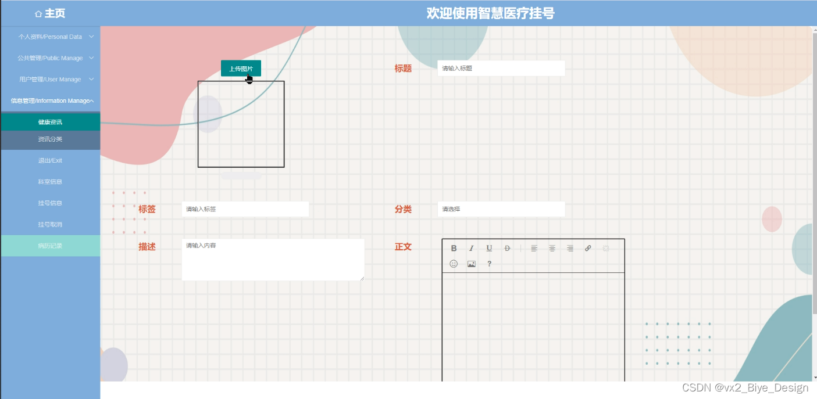Expand 公共管理/Public Manage menu chevron
Image resolution: width=817 pixels, height=399 pixels.
91,58
